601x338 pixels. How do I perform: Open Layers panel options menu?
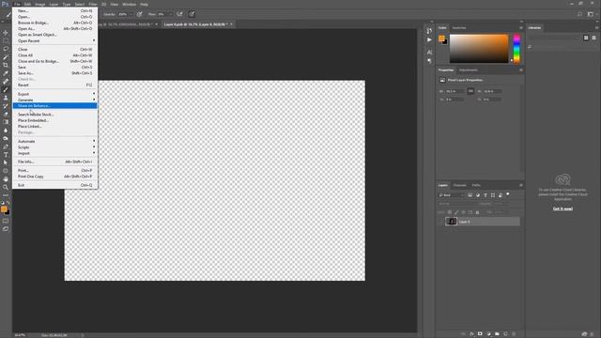click(x=521, y=185)
